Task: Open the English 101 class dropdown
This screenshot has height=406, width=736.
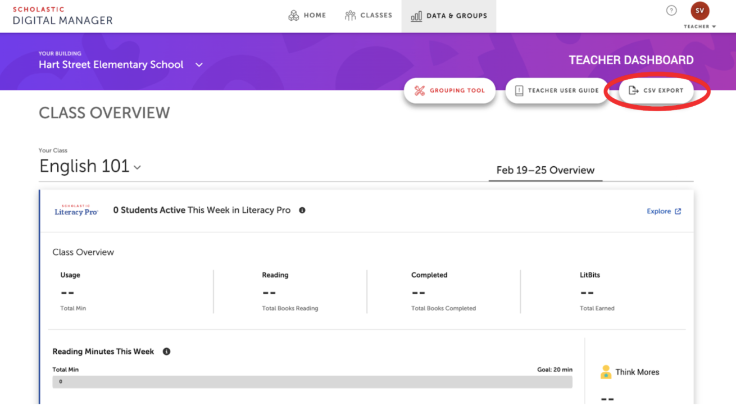Action: [138, 167]
